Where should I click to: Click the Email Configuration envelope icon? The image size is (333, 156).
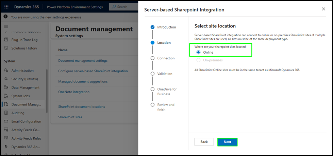click(x=6, y=121)
